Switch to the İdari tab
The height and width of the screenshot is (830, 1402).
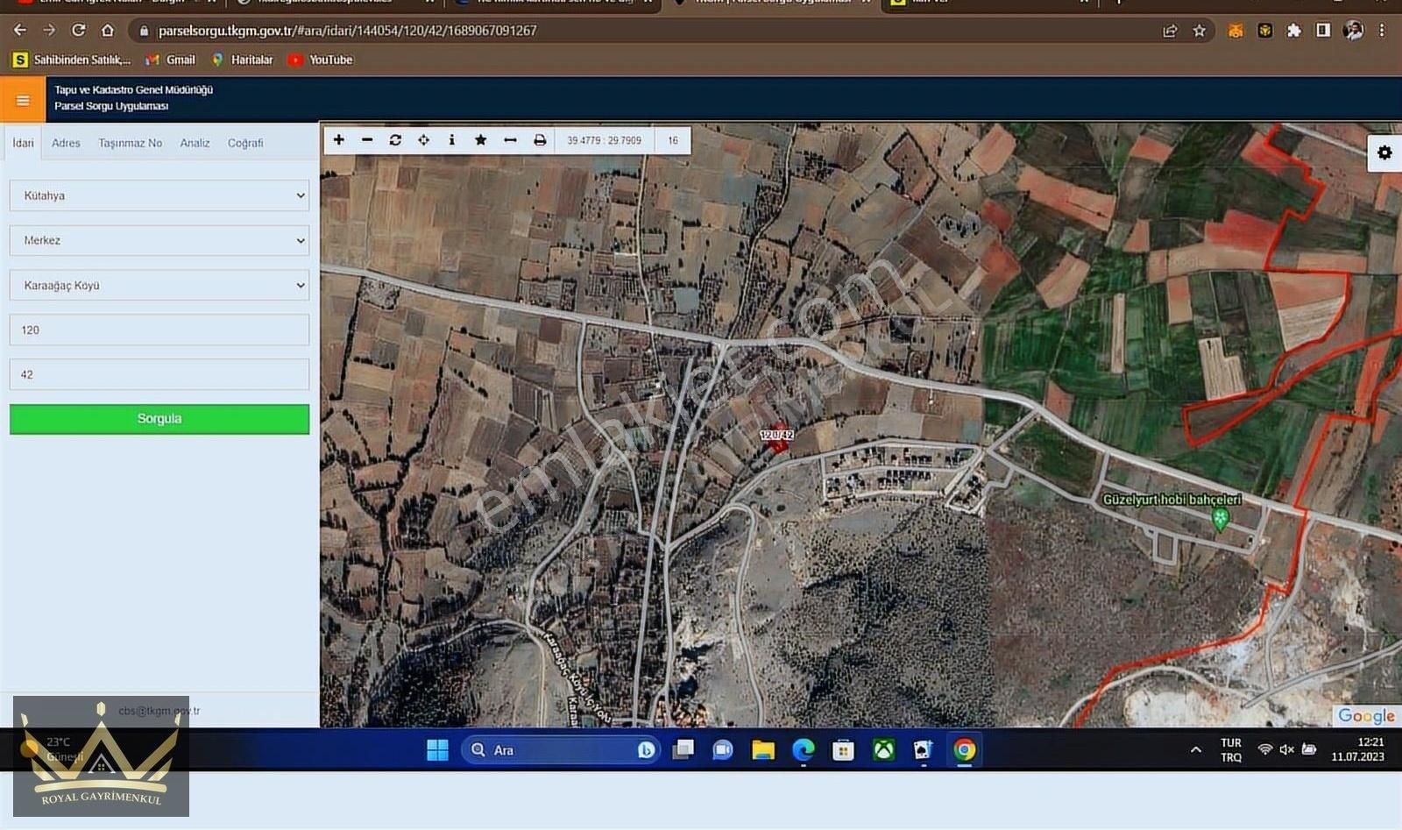coord(24,143)
